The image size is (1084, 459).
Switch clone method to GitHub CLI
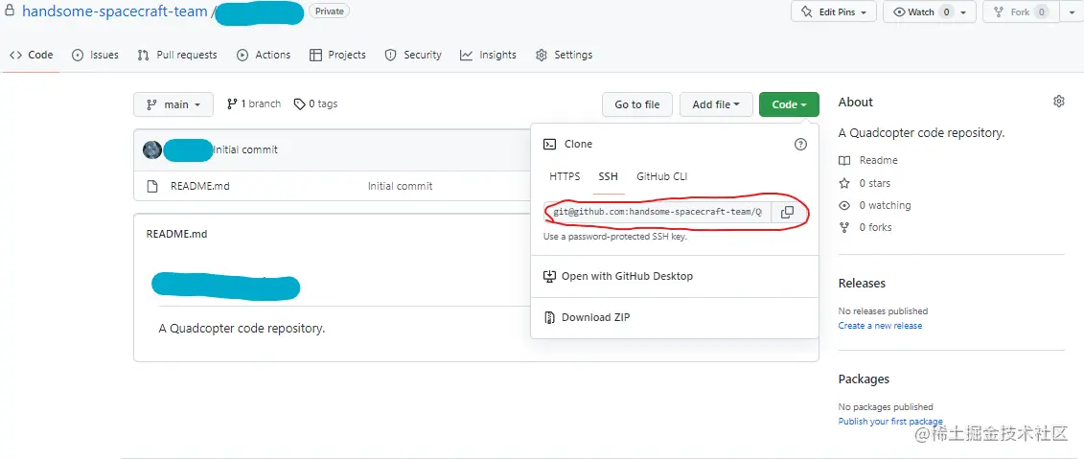coord(661,176)
